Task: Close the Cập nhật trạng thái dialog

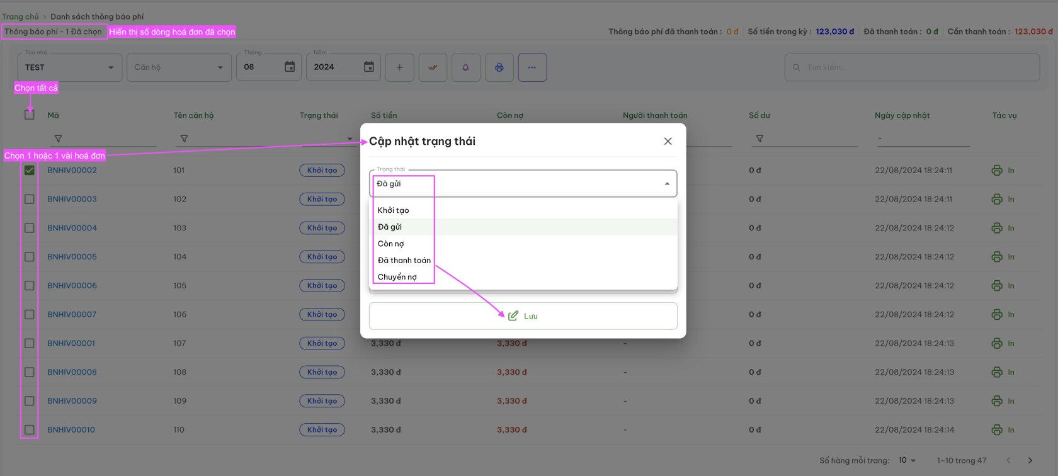Action: [668, 141]
